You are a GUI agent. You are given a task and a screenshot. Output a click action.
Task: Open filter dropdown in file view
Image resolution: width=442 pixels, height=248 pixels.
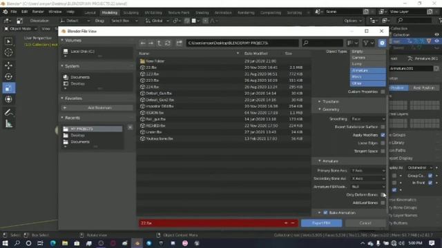368,43
